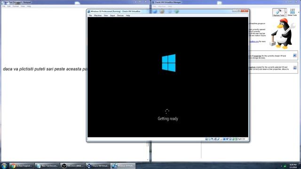This screenshot has width=301, height=169.
Task: Open the Format menu in Notepad
Action: click(16, 6)
